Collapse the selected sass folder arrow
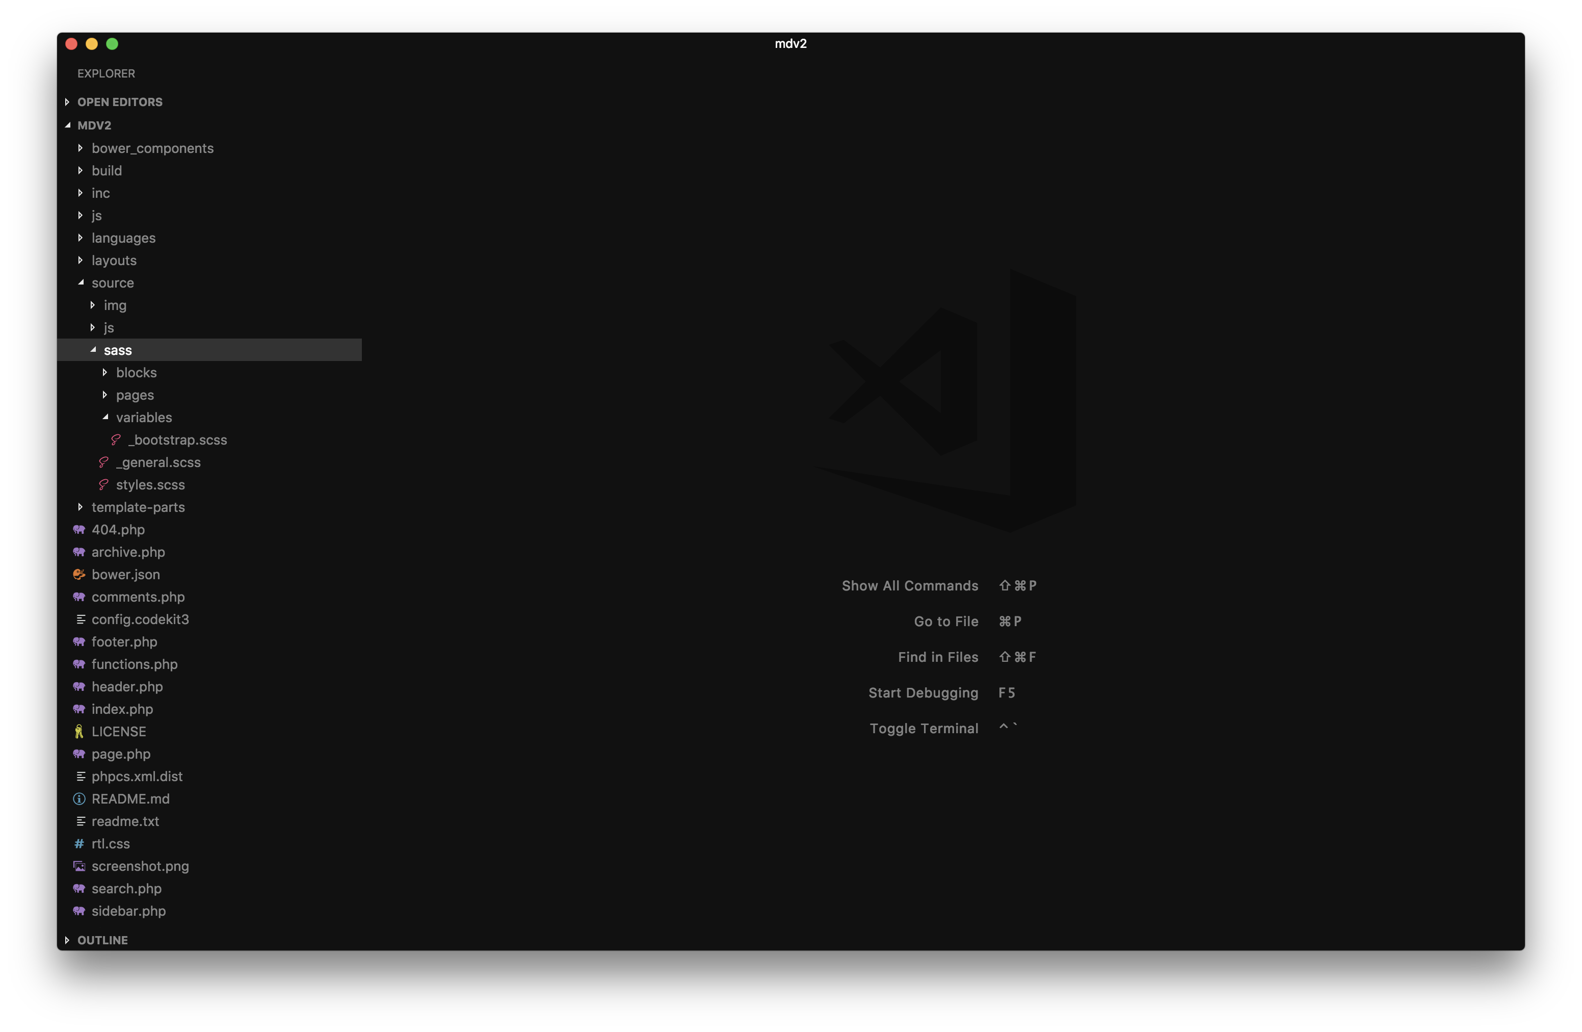Image resolution: width=1582 pixels, height=1032 pixels. tap(93, 350)
